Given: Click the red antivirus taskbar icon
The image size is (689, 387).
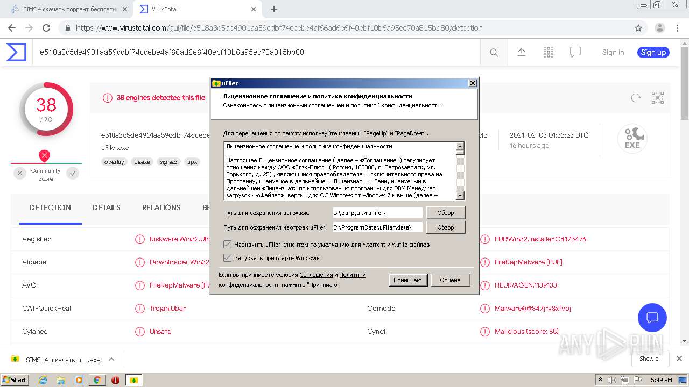Looking at the screenshot, I should coord(115,380).
